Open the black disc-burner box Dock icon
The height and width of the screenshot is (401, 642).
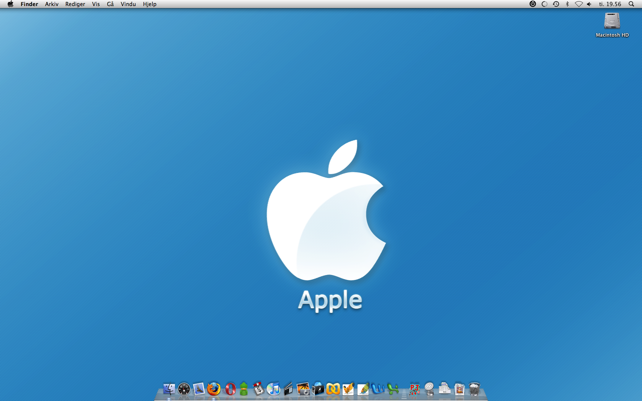[318, 389]
